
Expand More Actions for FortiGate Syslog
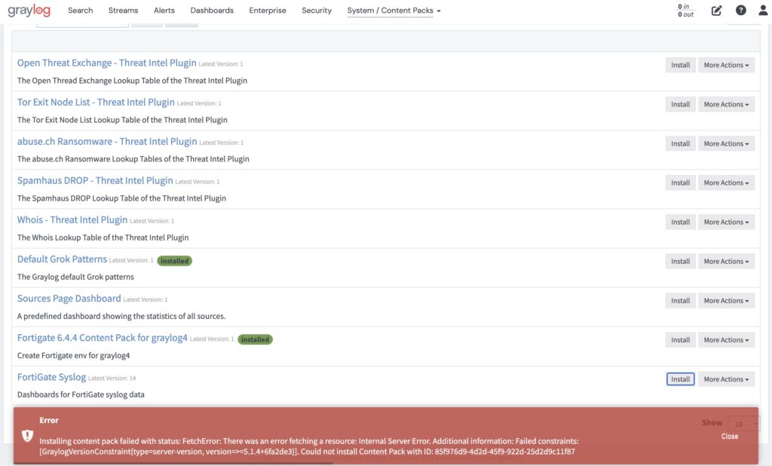point(726,379)
